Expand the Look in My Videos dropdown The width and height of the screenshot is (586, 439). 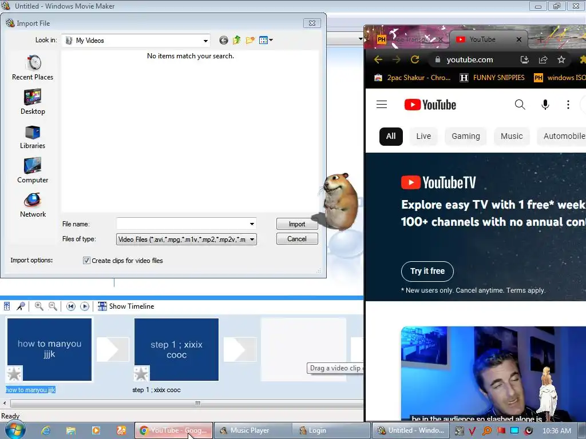(205, 41)
